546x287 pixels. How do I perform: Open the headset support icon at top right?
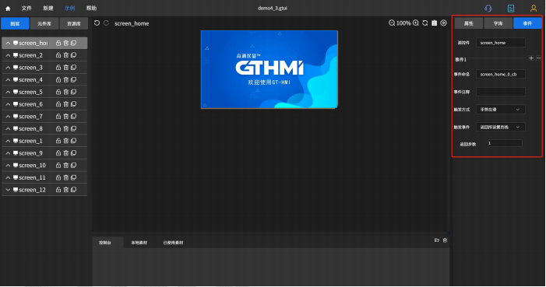click(x=488, y=9)
